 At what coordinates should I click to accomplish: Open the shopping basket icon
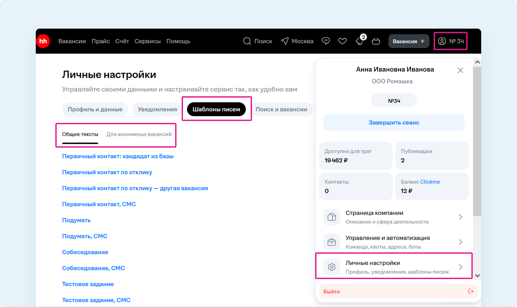tap(376, 41)
